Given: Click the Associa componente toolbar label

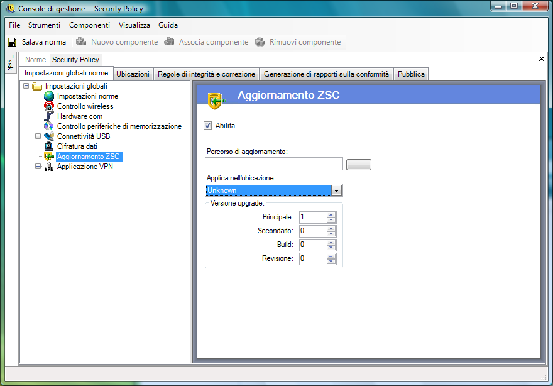Looking at the screenshot, I should point(214,42).
